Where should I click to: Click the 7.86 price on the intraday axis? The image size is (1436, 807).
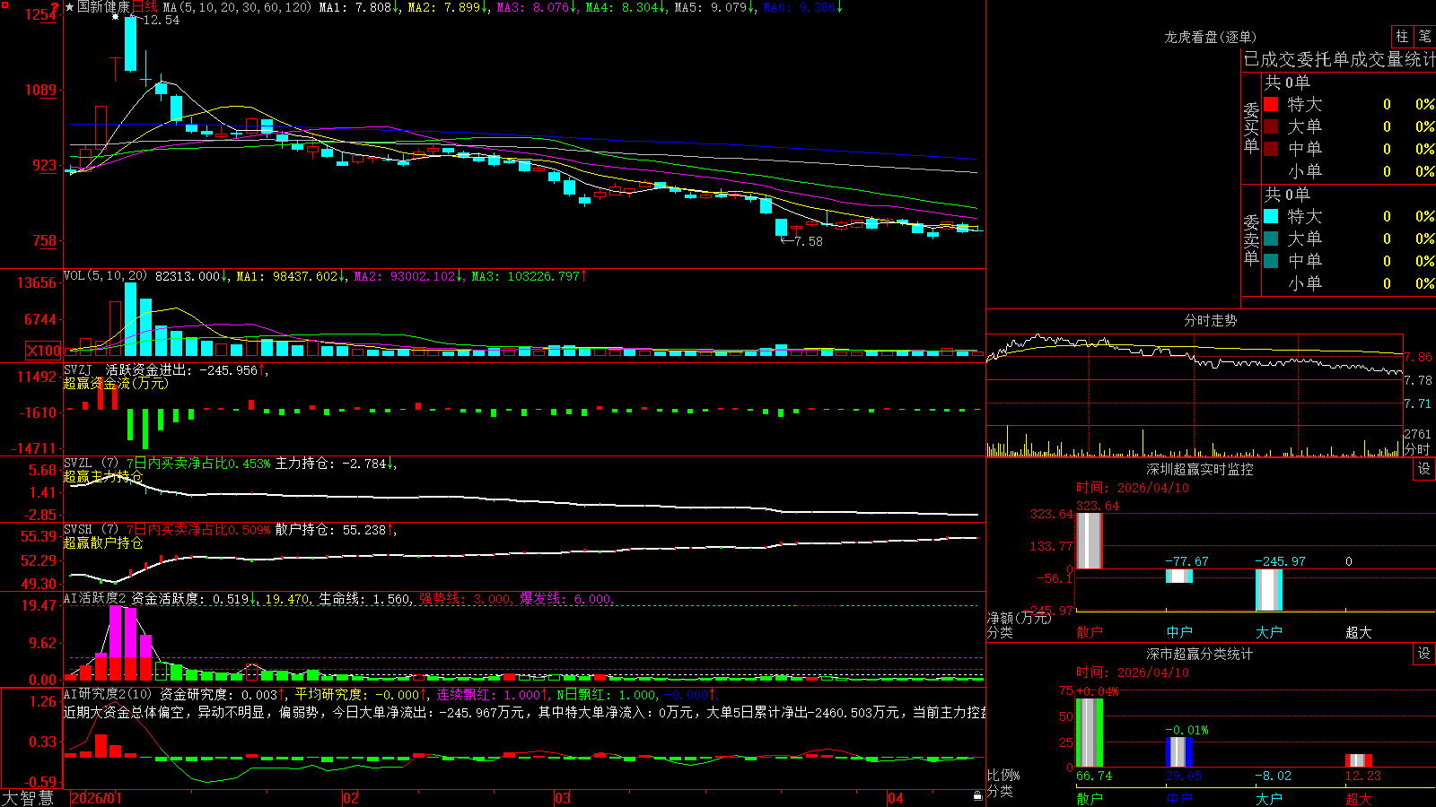tap(1419, 357)
